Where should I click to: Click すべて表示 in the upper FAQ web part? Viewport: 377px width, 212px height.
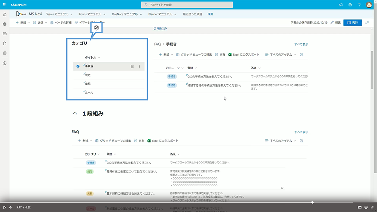(301, 44)
